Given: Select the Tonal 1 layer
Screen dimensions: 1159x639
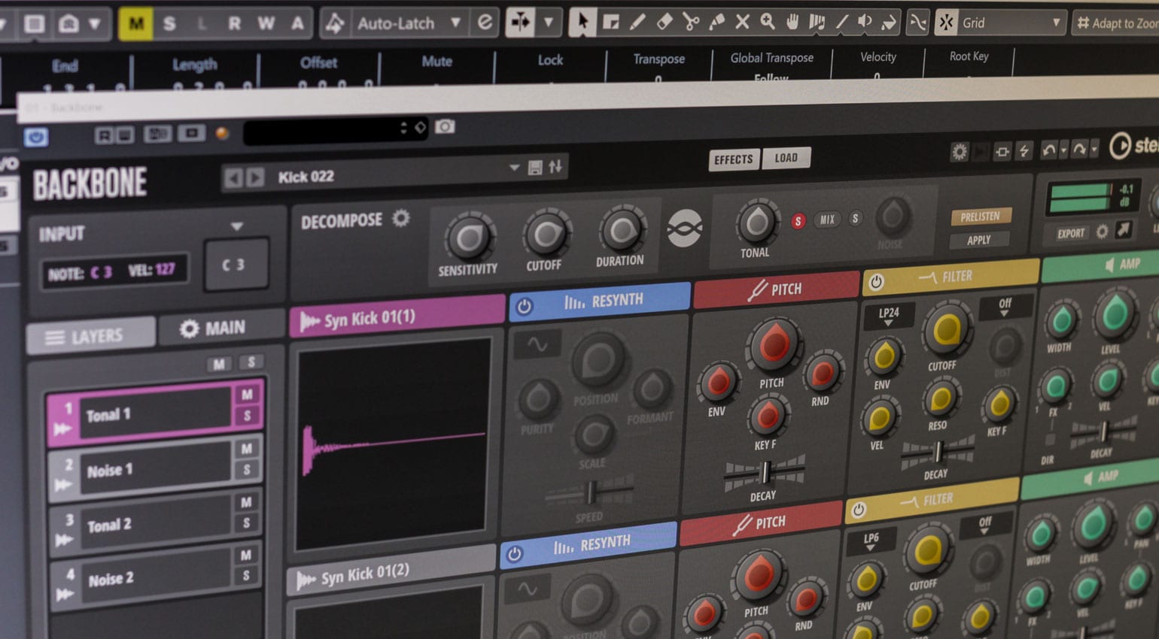Looking at the screenshot, I should coord(154,413).
